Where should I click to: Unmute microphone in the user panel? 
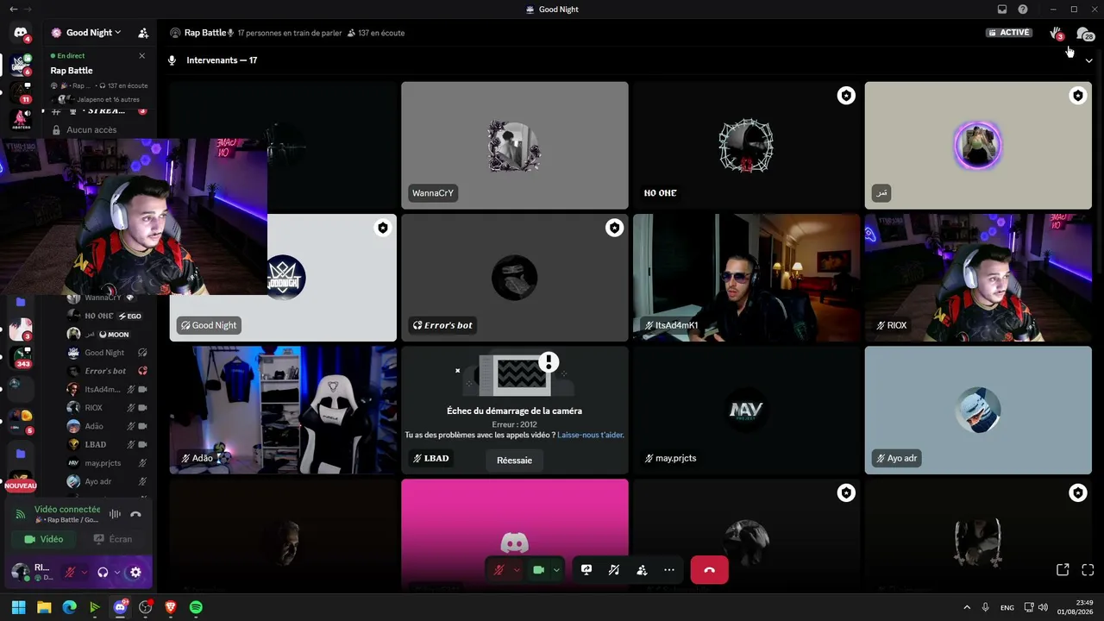[x=70, y=572]
